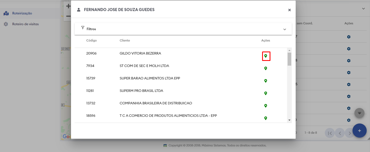Select COMPANHIA BRASILEIRA DE DISTRIBUICAO text
Screen dimensions: 370x152
coord(156,103)
